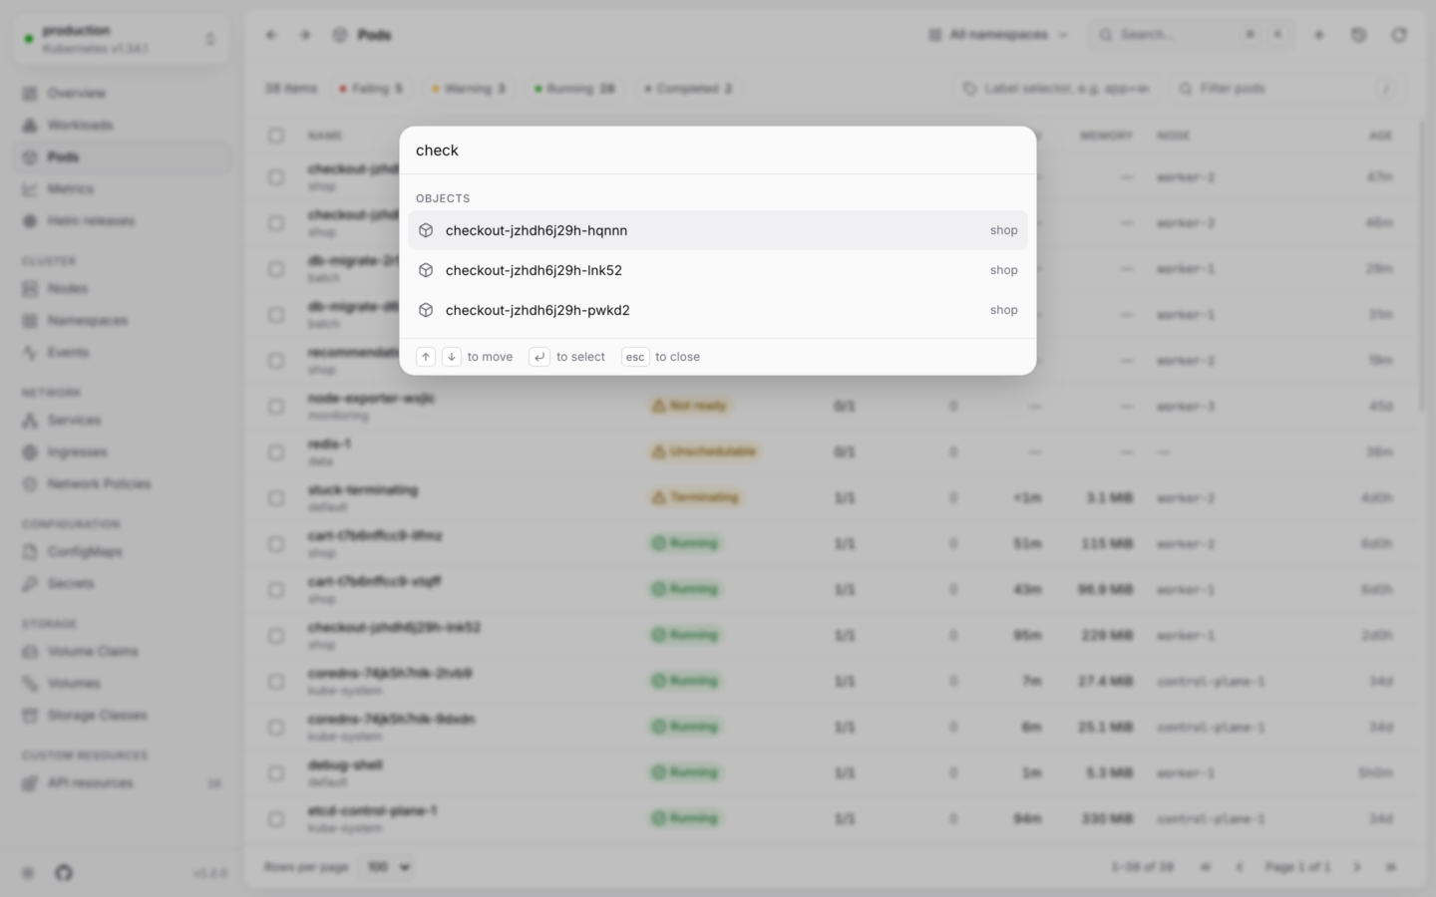Click the Secrets key icon in the sidebar
Screen dimensions: 1436x897
(30, 583)
